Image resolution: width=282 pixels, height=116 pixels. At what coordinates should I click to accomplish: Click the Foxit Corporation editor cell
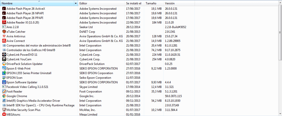[91, 91]
